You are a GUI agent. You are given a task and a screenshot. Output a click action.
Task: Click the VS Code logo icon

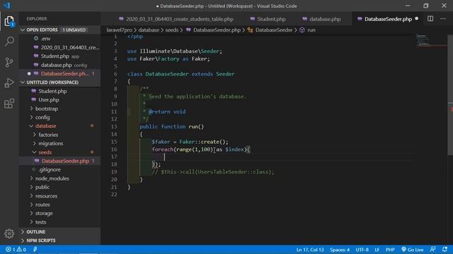(x=6, y=6)
